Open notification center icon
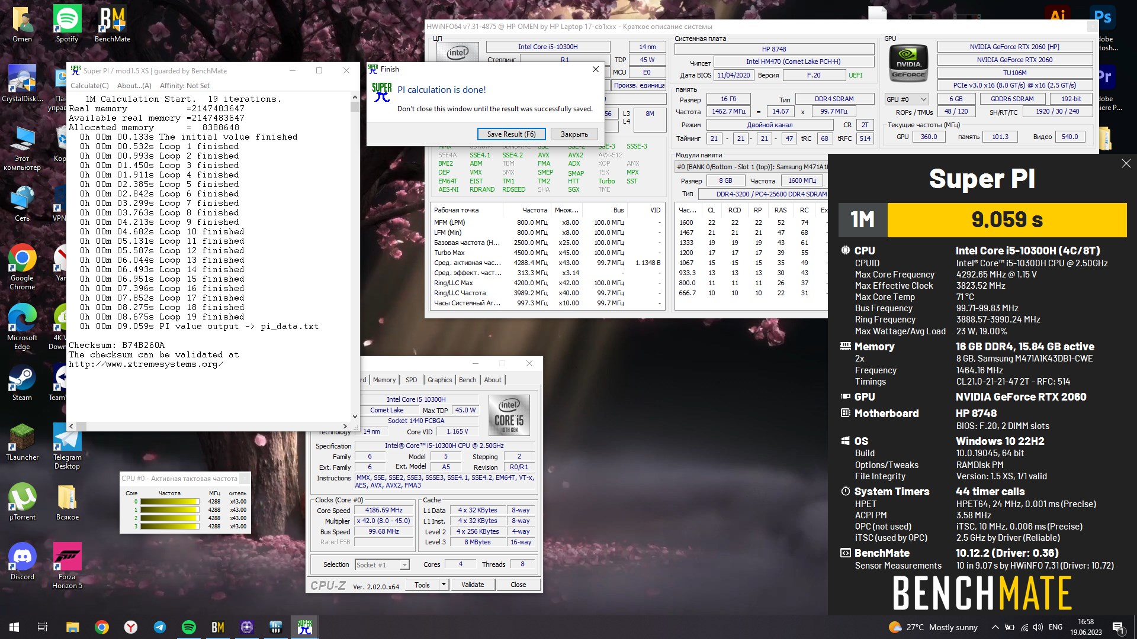The height and width of the screenshot is (639, 1137). 1118,627
